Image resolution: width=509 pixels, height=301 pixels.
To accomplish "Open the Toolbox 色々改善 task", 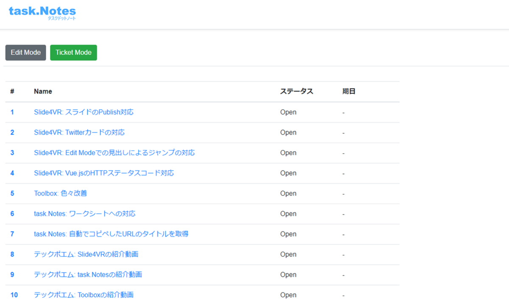I will click(x=60, y=193).
